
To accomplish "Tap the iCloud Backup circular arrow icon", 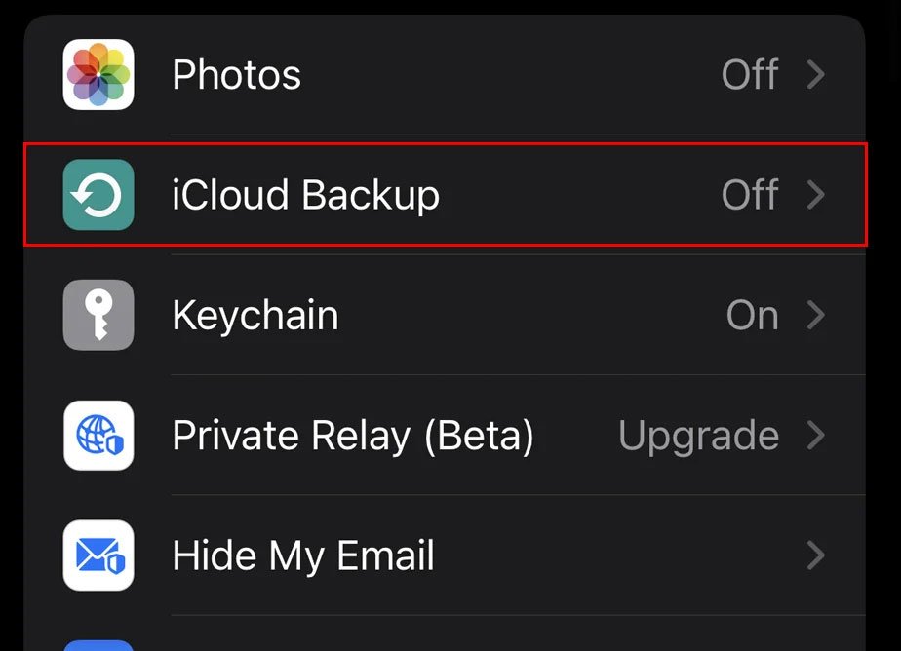I will click(98, 195).
